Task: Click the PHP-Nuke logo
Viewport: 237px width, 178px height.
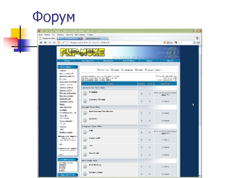Action: [x=82, y=52]
